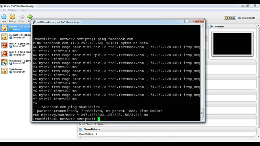Click the CentOS7 - 2 VM icon
The height and width of the screenshot is (146, 260).
tap(4, 36)
